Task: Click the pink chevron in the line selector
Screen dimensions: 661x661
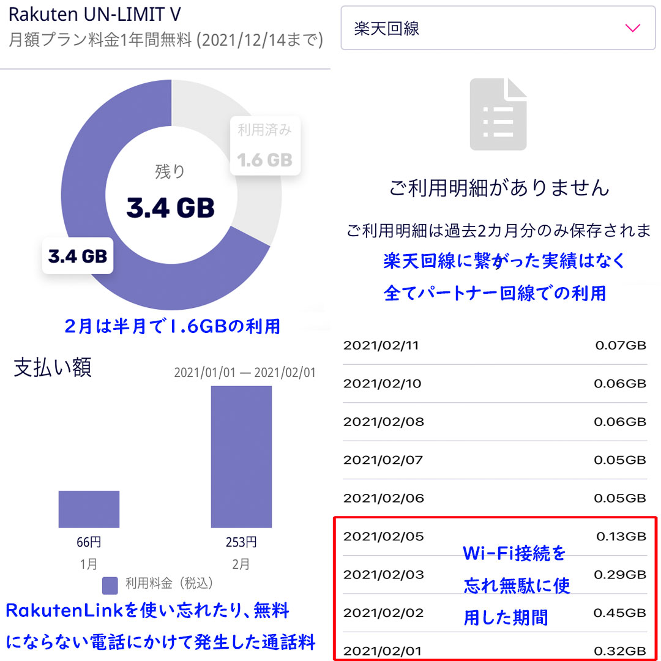Action: pos(632,28)
